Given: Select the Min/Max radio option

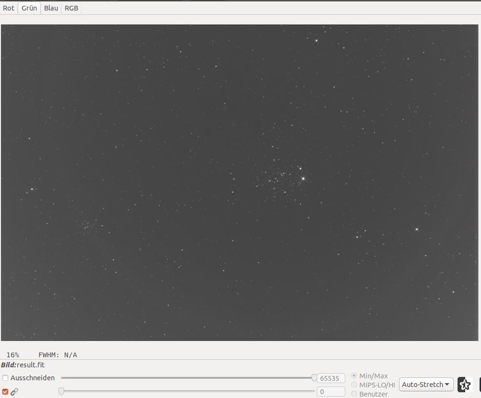Looking at the screenshot, I should [x=354, y=375].
